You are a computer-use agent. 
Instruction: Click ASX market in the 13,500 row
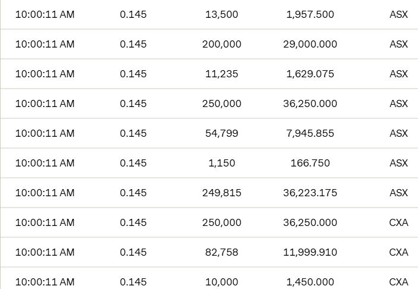tap(398, 14)
